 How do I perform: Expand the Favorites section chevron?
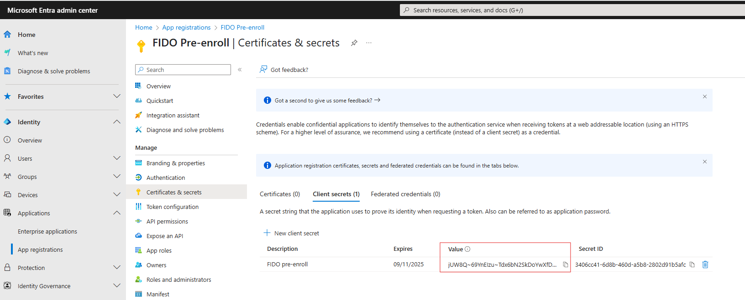click(117, 96)
